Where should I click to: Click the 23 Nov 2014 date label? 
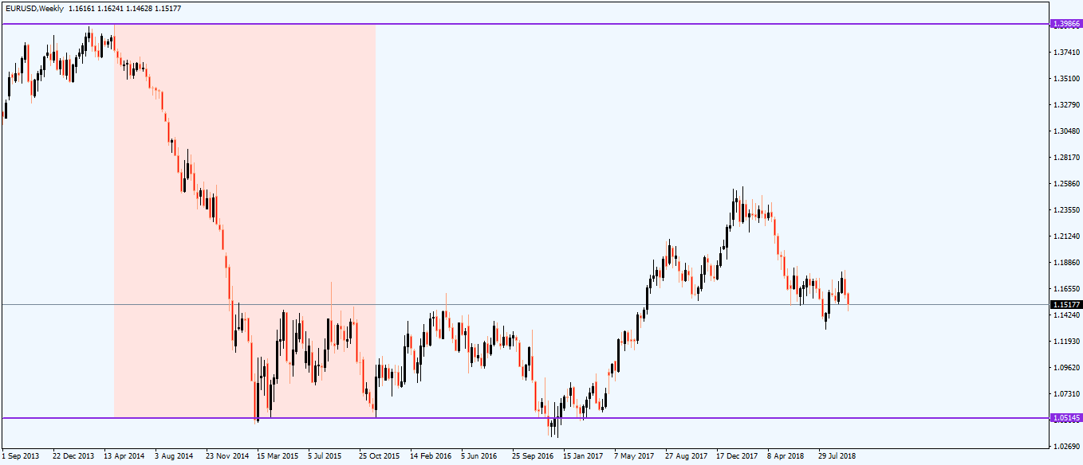[226, 456]
